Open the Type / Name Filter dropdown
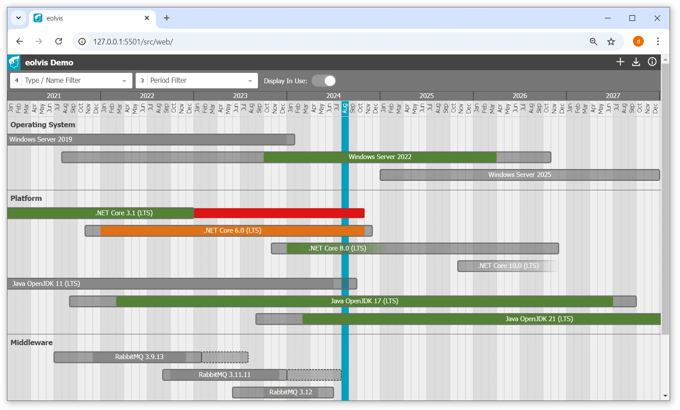Image resolution: width=680 pixels, height=410 pixels. point(71,81)
